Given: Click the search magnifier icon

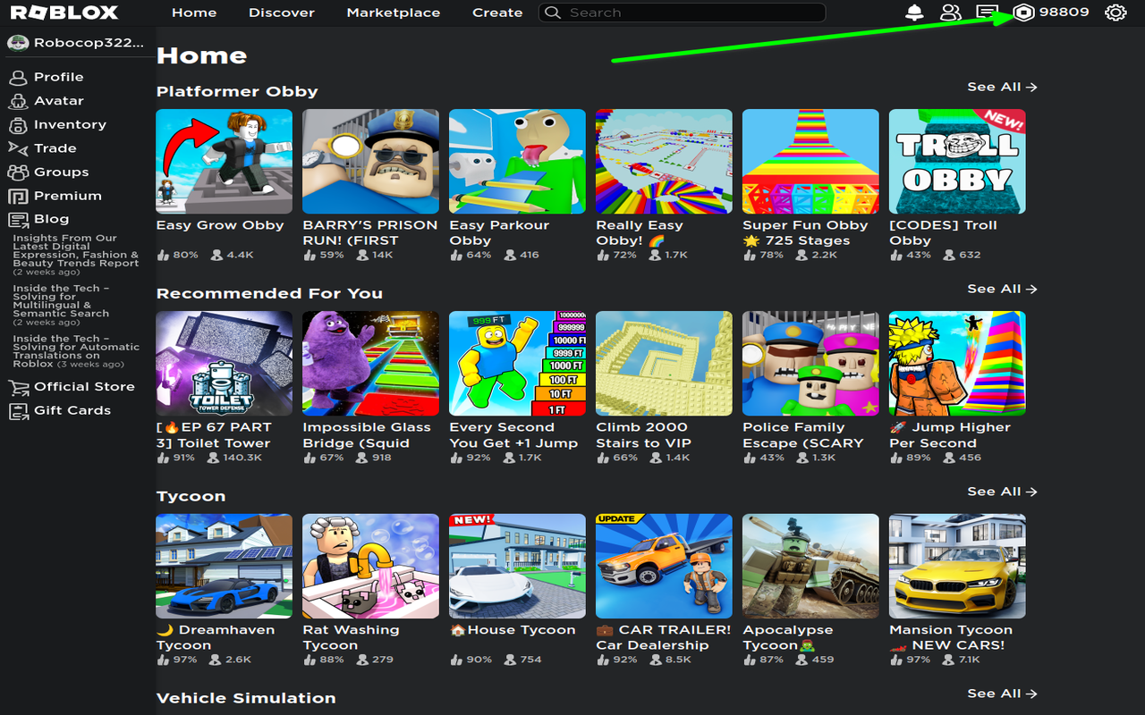Looking at the screenshot, I should 553,13.
